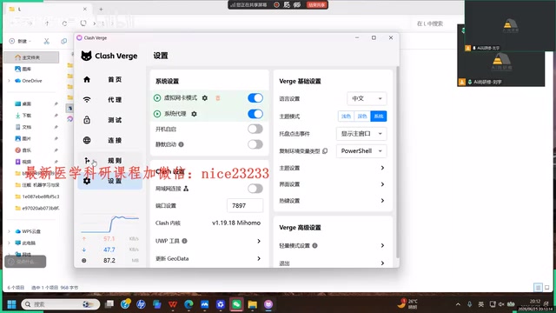Viewport: 556px width, 313px height.
Task: Click the record icon in the screen-sharing bar
Action: point(276,4)
